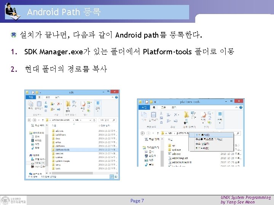Click the Rename icon in the sdk window ribbon
The width and height of the screenshot is (274, 205).
coord(59,109)
